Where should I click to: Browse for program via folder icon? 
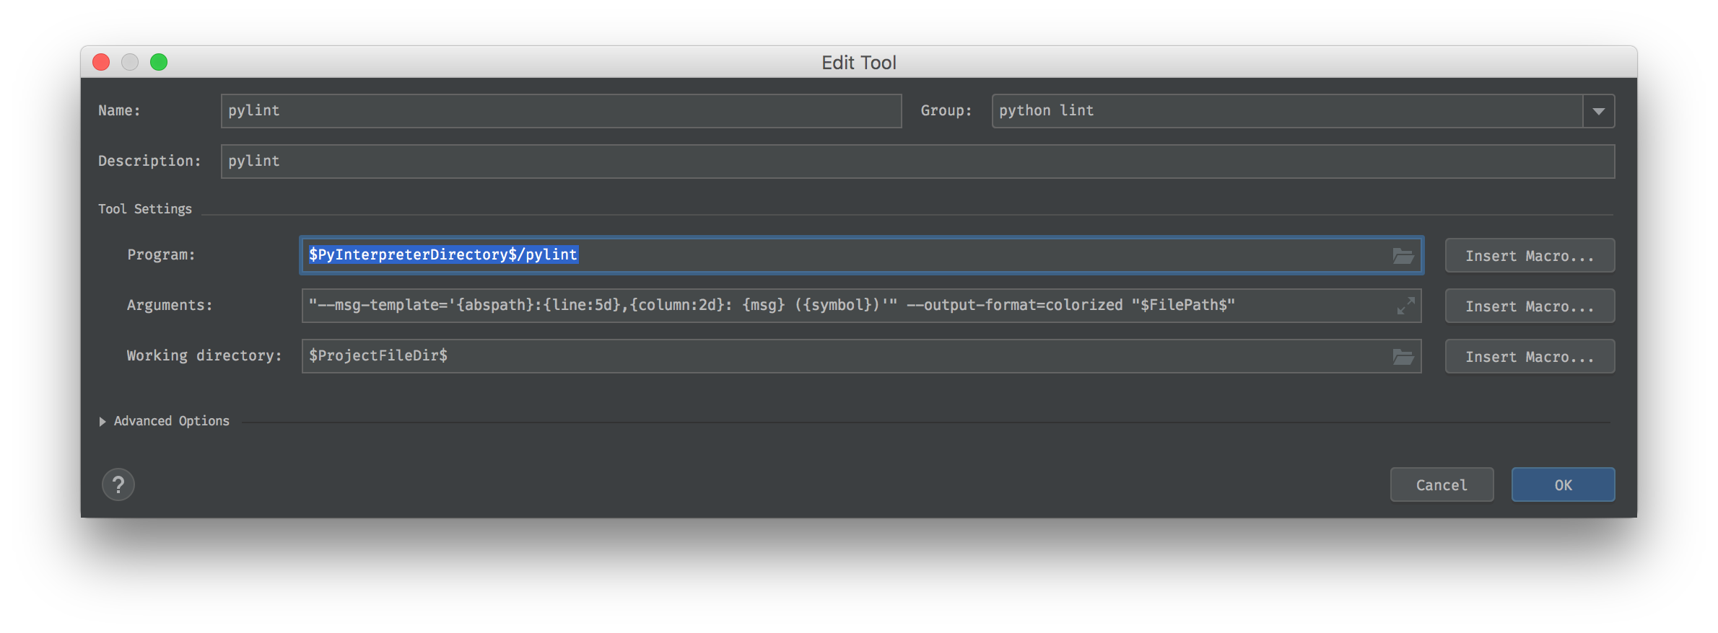pyautogui.click(x=1403, y=255)
